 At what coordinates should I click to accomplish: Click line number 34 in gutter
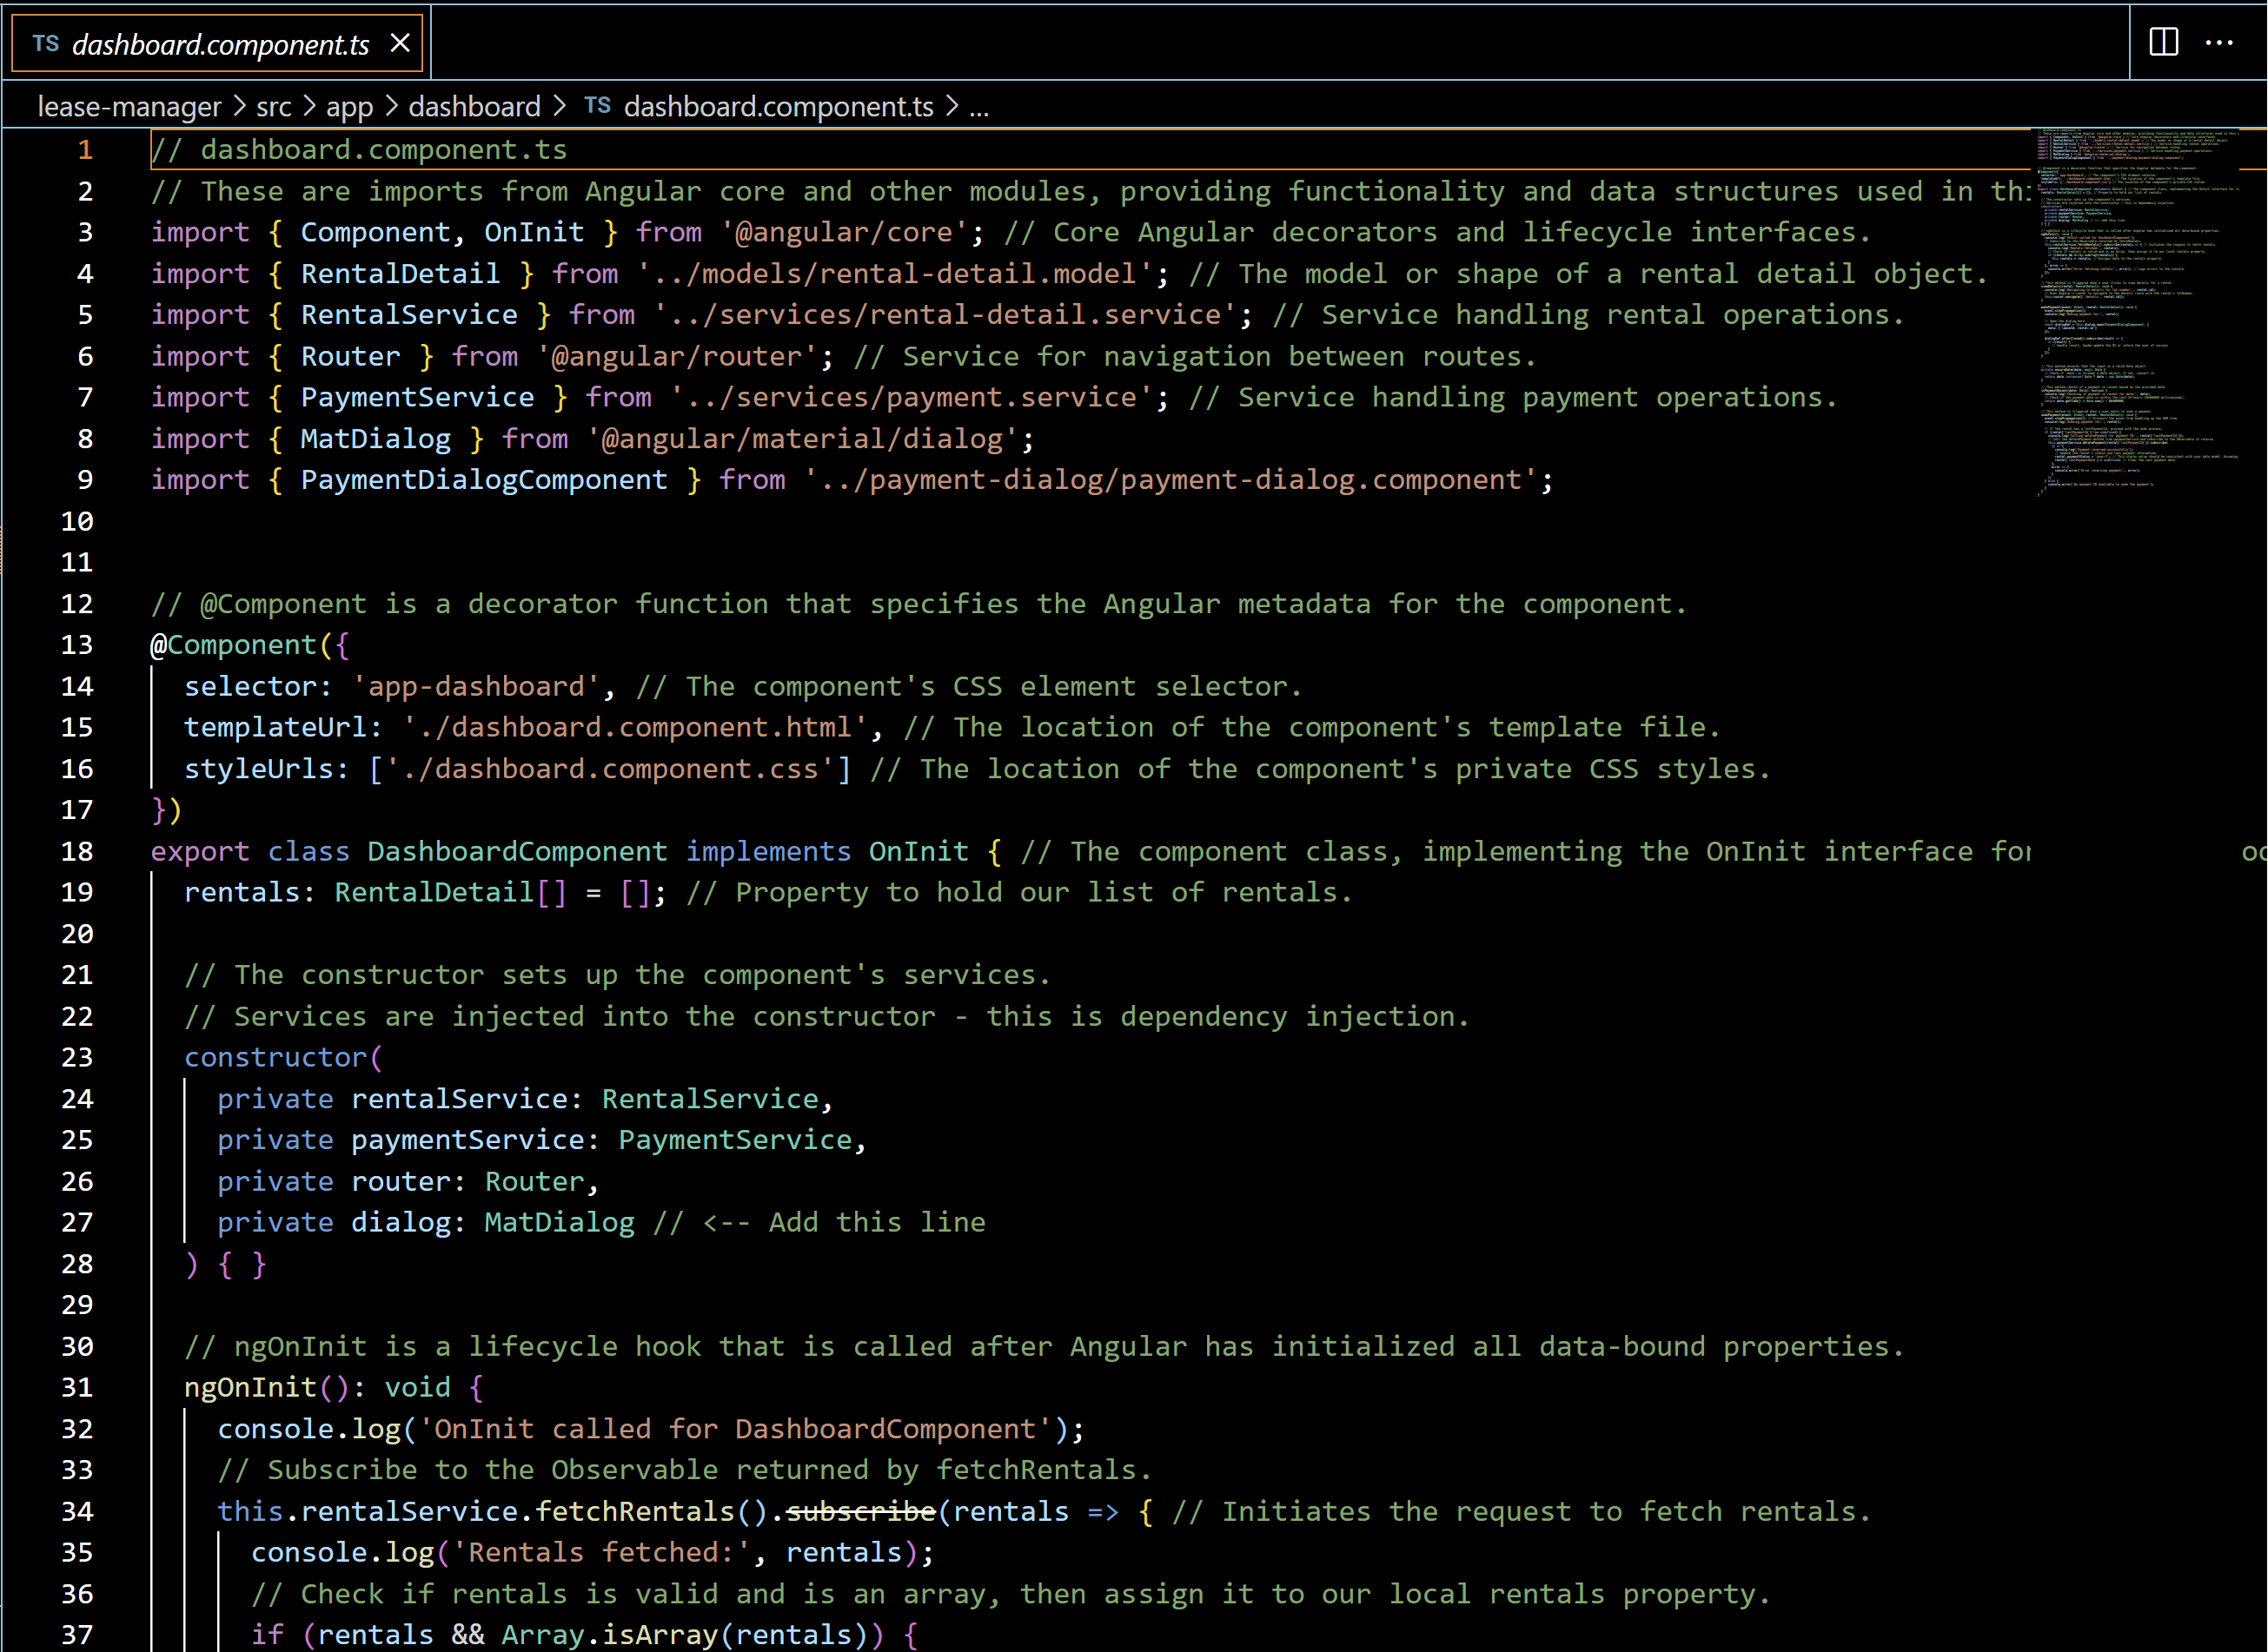(x=77, y=1511)
